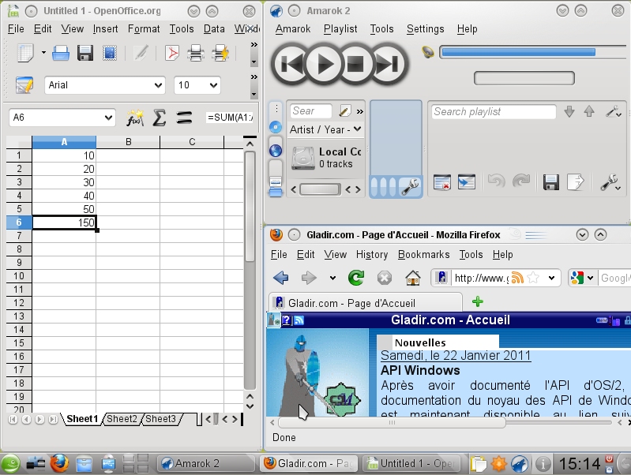Switch to the Sheet2 tab

122,419
